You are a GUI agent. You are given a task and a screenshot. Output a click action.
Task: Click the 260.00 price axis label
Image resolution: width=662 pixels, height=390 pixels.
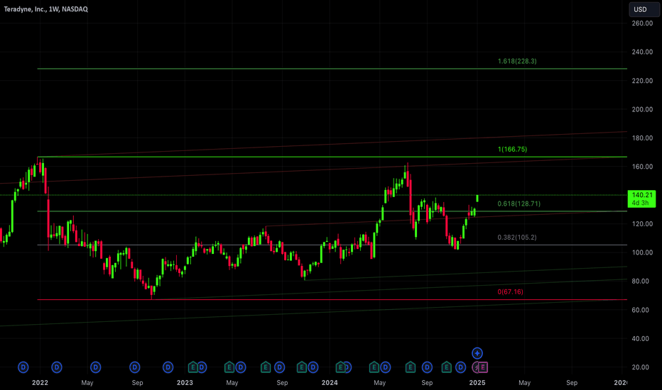[642, 23]
